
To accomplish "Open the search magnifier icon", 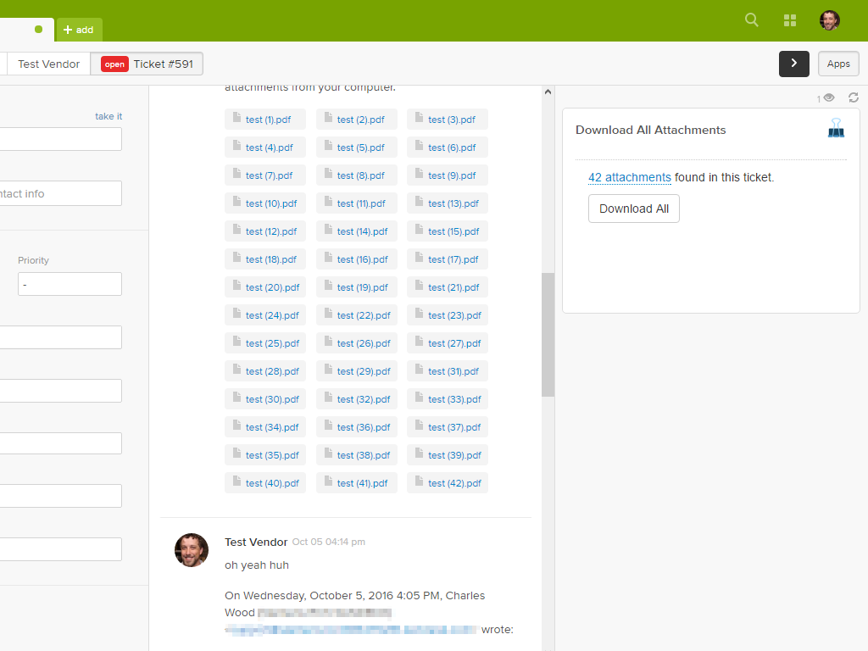I will [751, 20].
